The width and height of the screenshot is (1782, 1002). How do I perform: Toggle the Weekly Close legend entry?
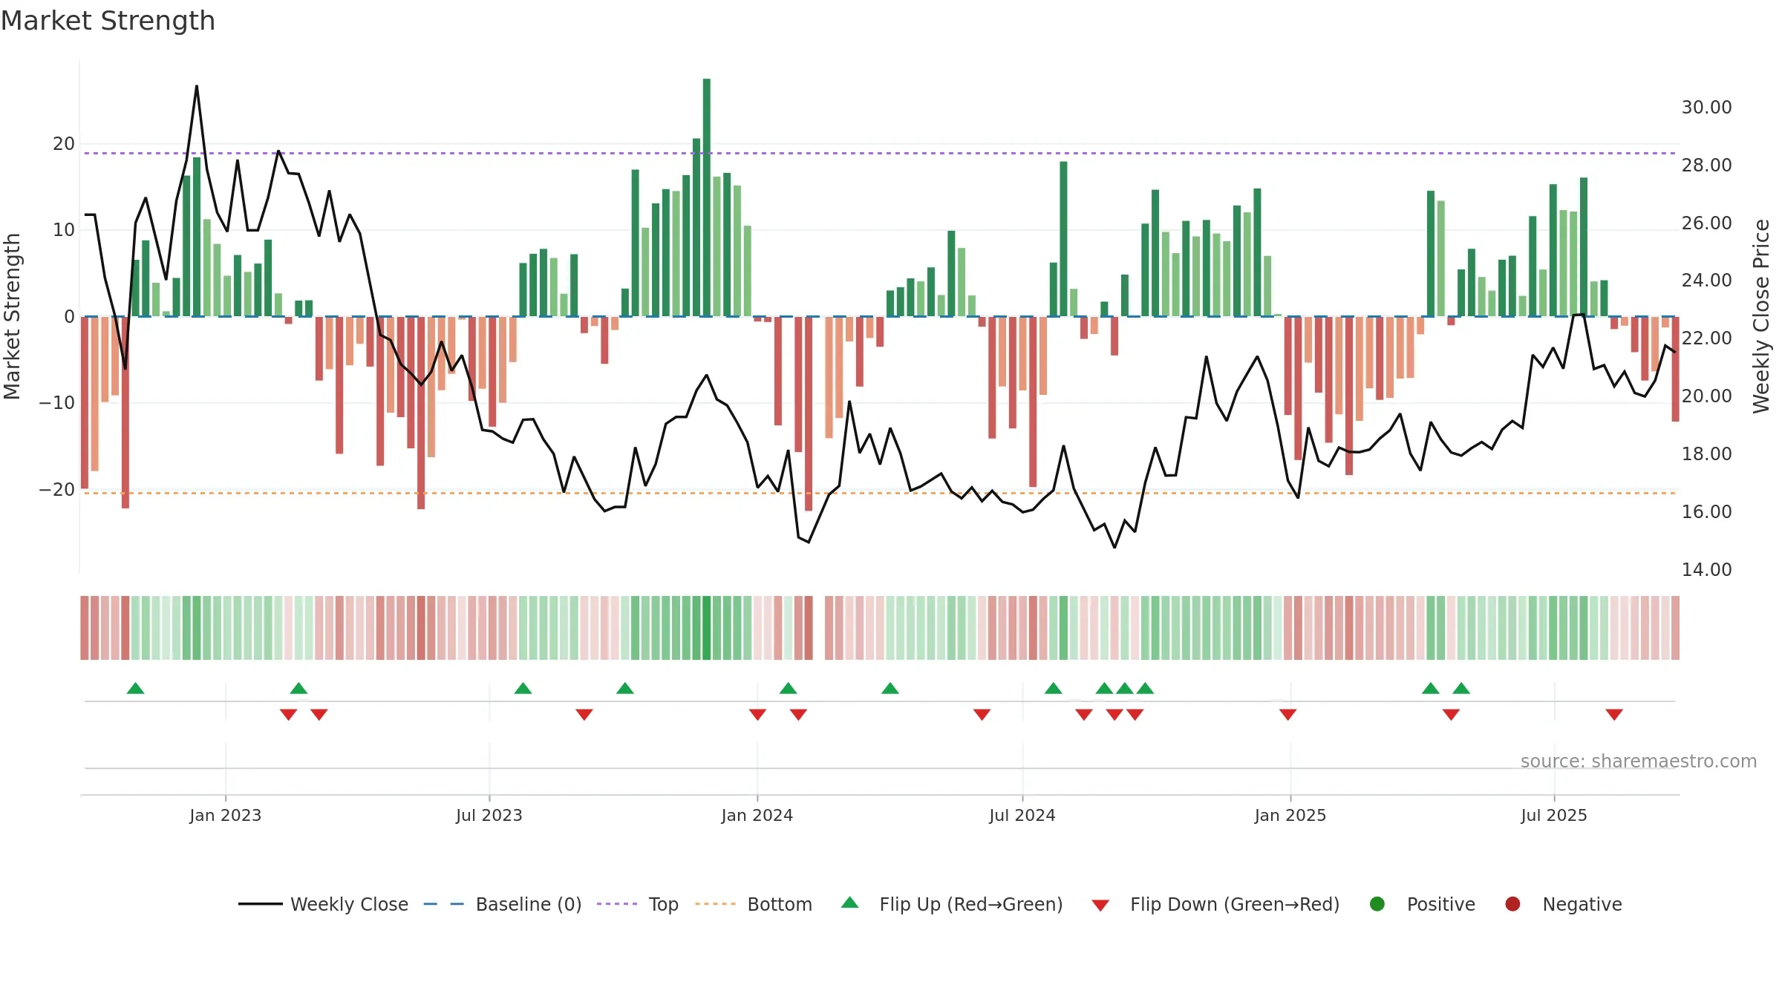point(323,904)
